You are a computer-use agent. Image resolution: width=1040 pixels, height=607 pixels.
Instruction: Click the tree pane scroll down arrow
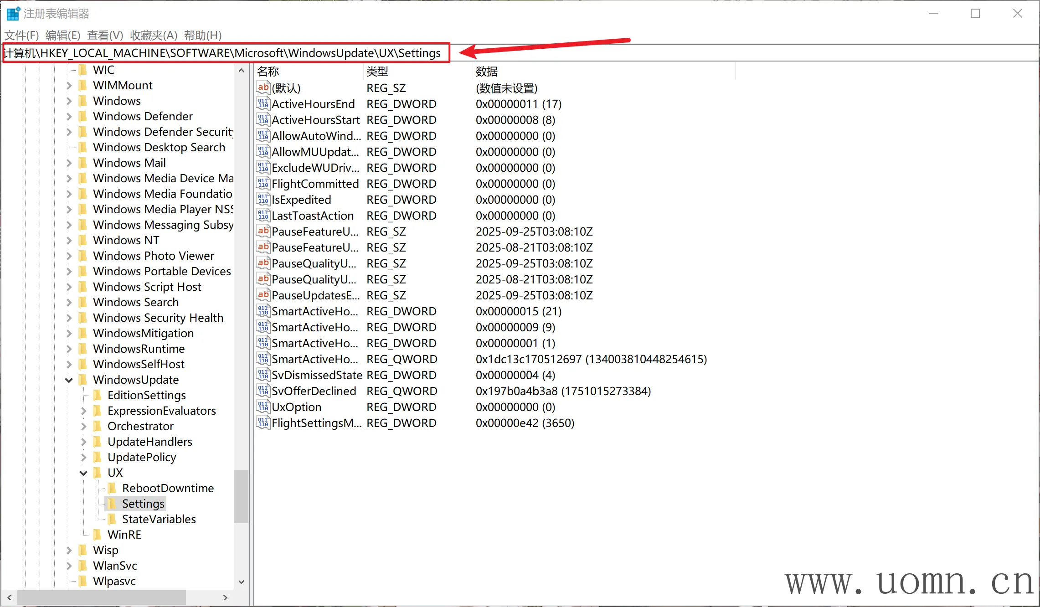point(242,582)
